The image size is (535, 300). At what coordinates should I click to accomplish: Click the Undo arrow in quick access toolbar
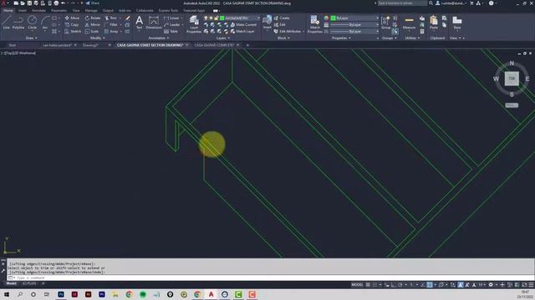point(64,3)
